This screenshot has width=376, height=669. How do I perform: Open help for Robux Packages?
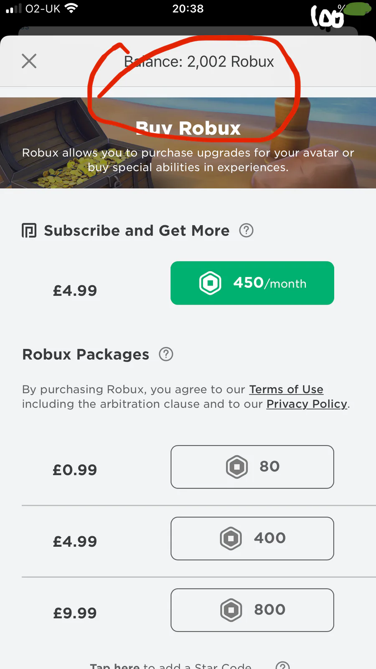click(166, 354)
